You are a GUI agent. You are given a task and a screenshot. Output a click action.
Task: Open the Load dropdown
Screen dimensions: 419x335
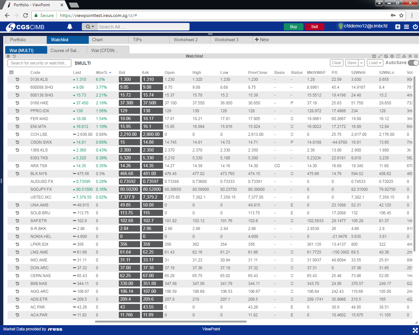375,63
